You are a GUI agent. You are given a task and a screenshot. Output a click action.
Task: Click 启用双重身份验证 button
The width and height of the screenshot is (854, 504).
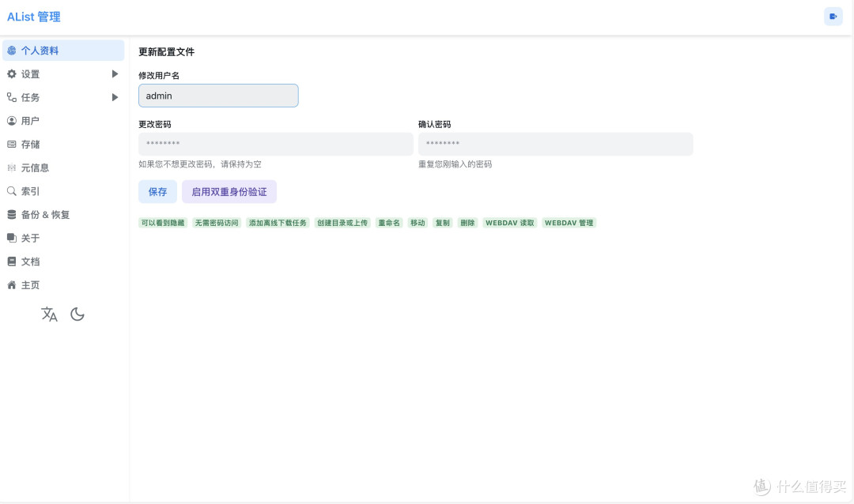[229, 192]
